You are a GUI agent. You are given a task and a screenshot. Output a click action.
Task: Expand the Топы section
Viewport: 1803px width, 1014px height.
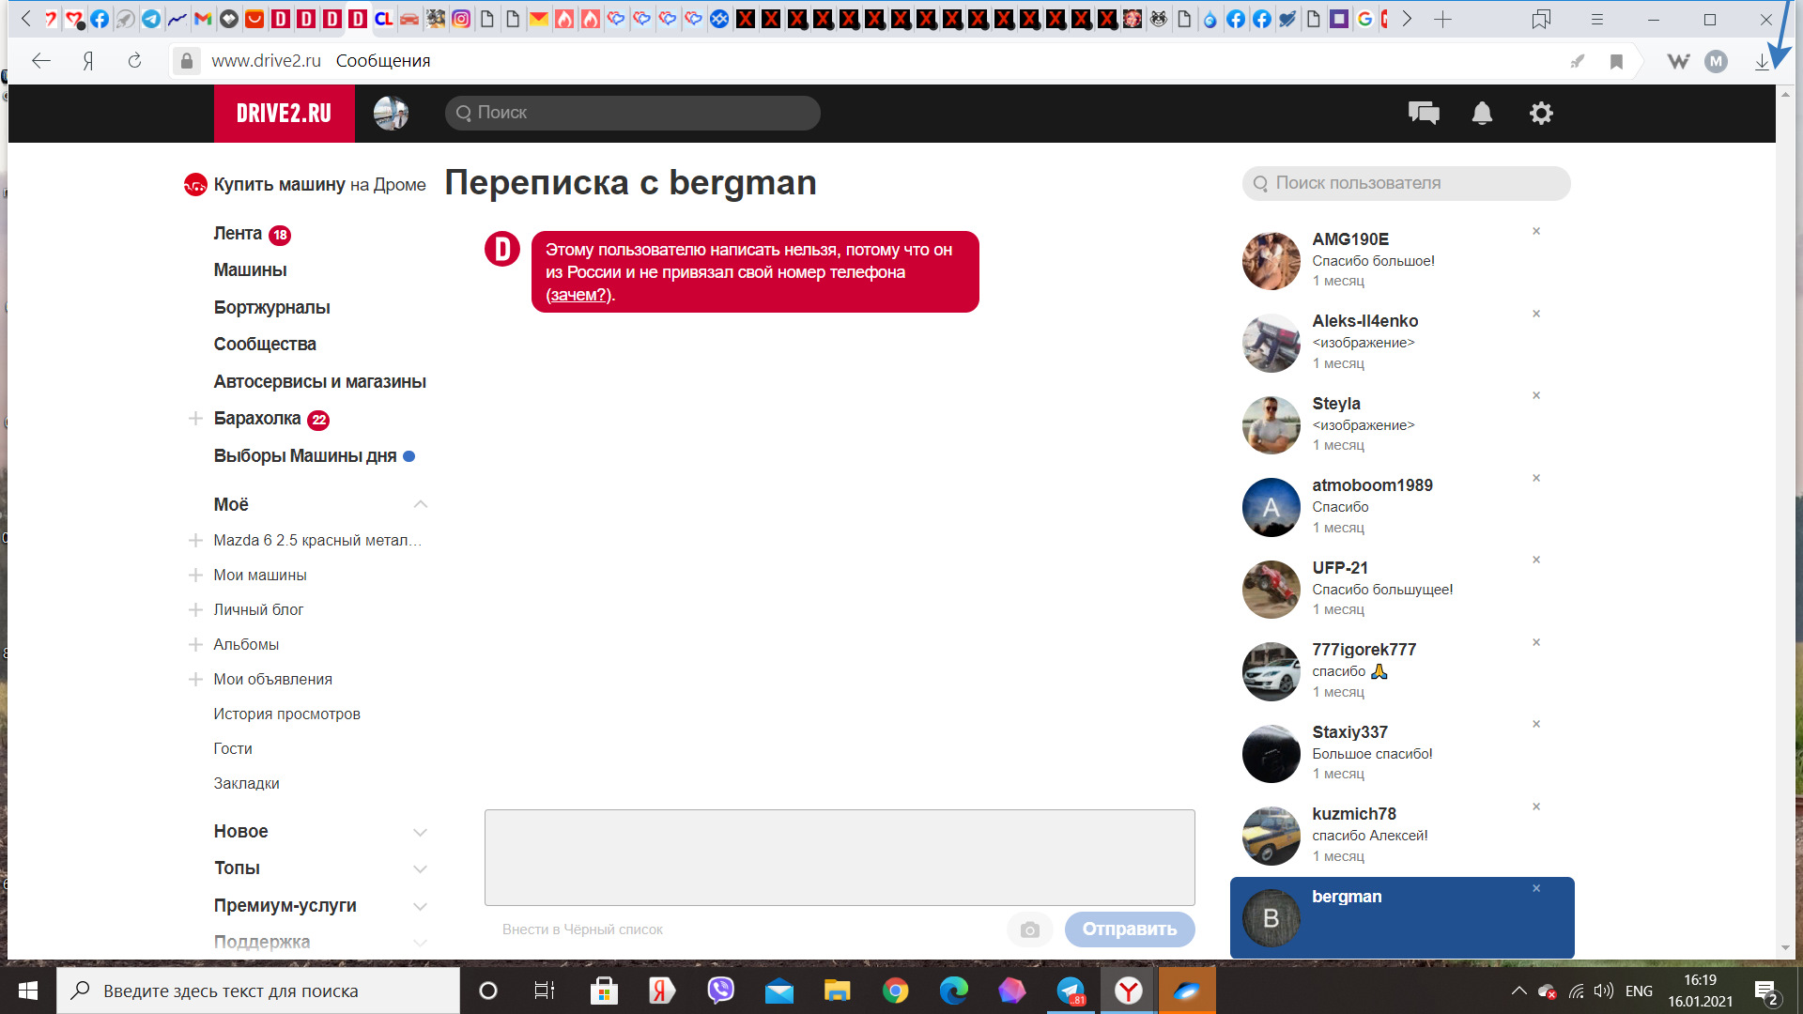coord(420,868)
